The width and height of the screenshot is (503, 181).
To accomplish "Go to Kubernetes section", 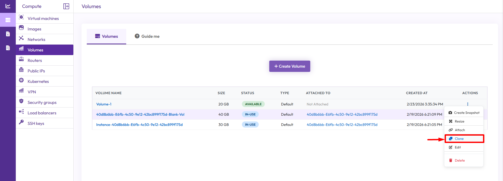I will 38,81.
